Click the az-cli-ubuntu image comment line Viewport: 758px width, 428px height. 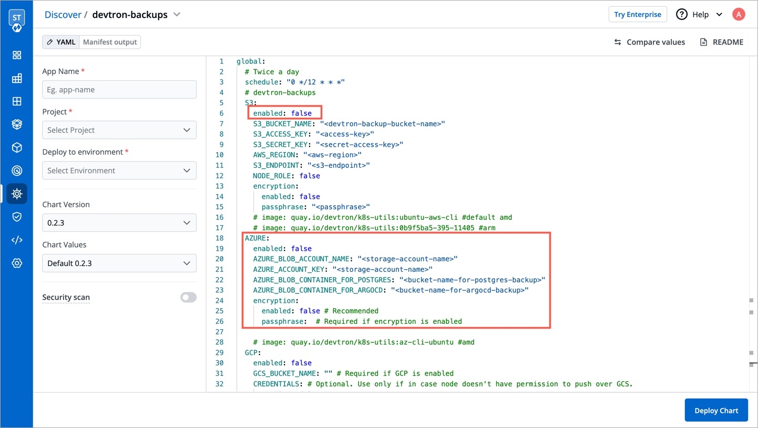[364, 342]
